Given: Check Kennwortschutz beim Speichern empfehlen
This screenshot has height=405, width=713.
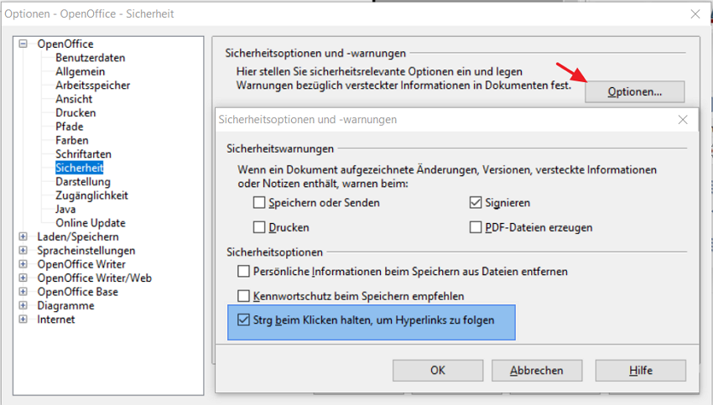Looking at the screenshot, I should pyautogui.click(x=244, y=296).
